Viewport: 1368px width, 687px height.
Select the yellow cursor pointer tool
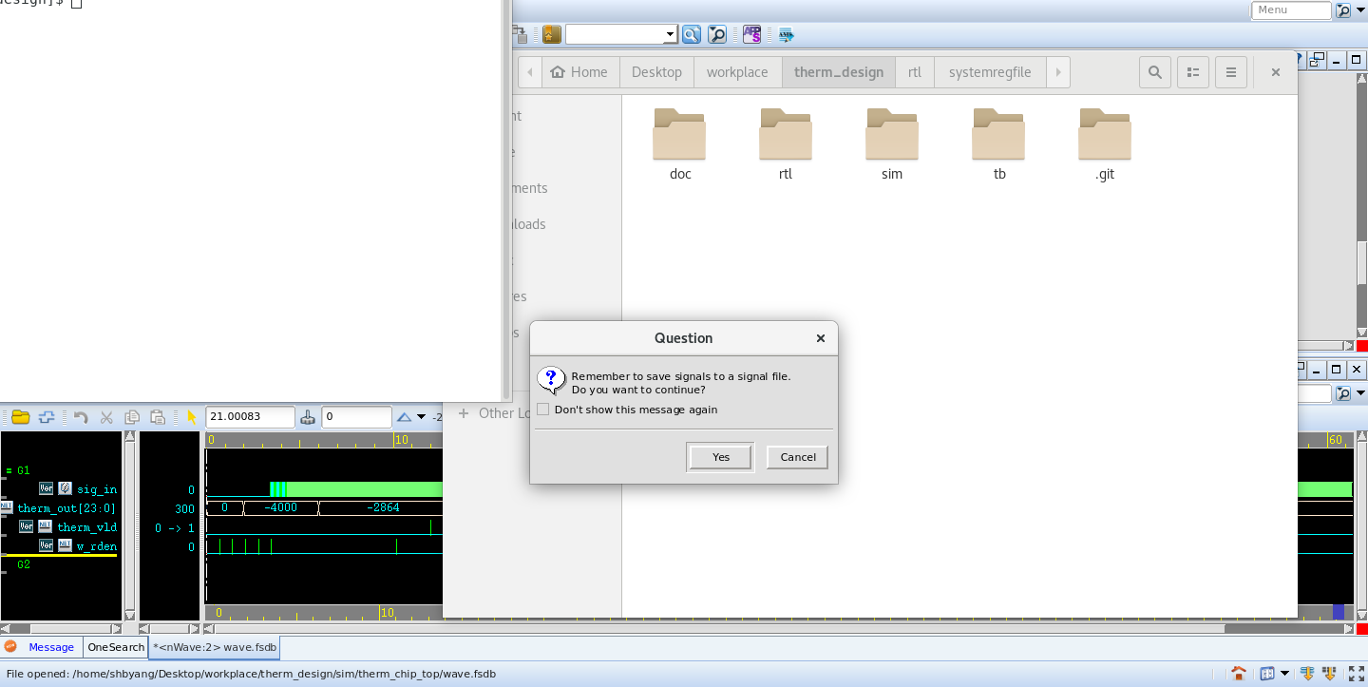click(x=191, y=417)
